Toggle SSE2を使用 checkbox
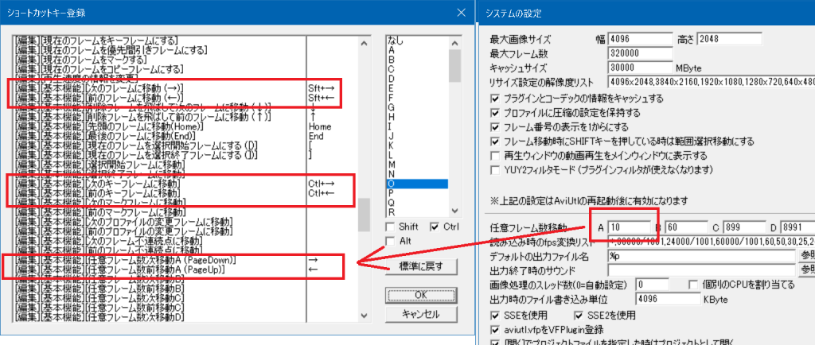Viewport: 815px width, 345px height. click(x=578, y=315)
